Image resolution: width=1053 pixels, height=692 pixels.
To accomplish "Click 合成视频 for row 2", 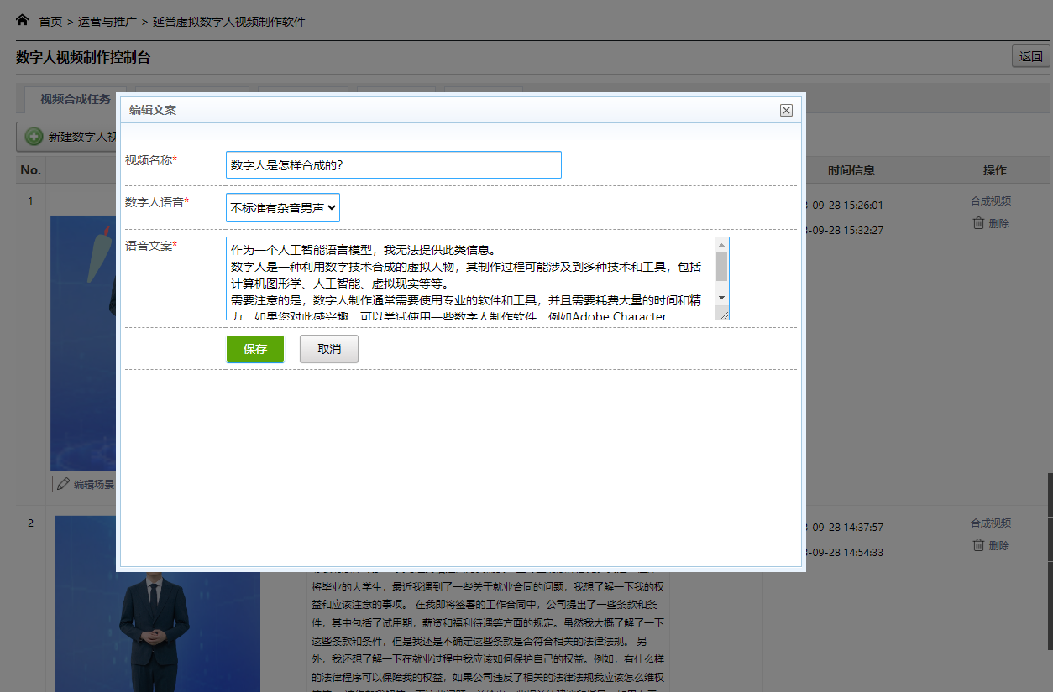I will (x=991, y=523).
